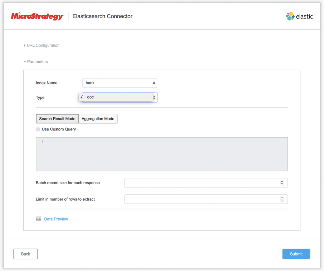Image resolution: width=324 pixels, height=271 pixels.
Task: Switch to Aggregation Mode
Action: (98, 119)
